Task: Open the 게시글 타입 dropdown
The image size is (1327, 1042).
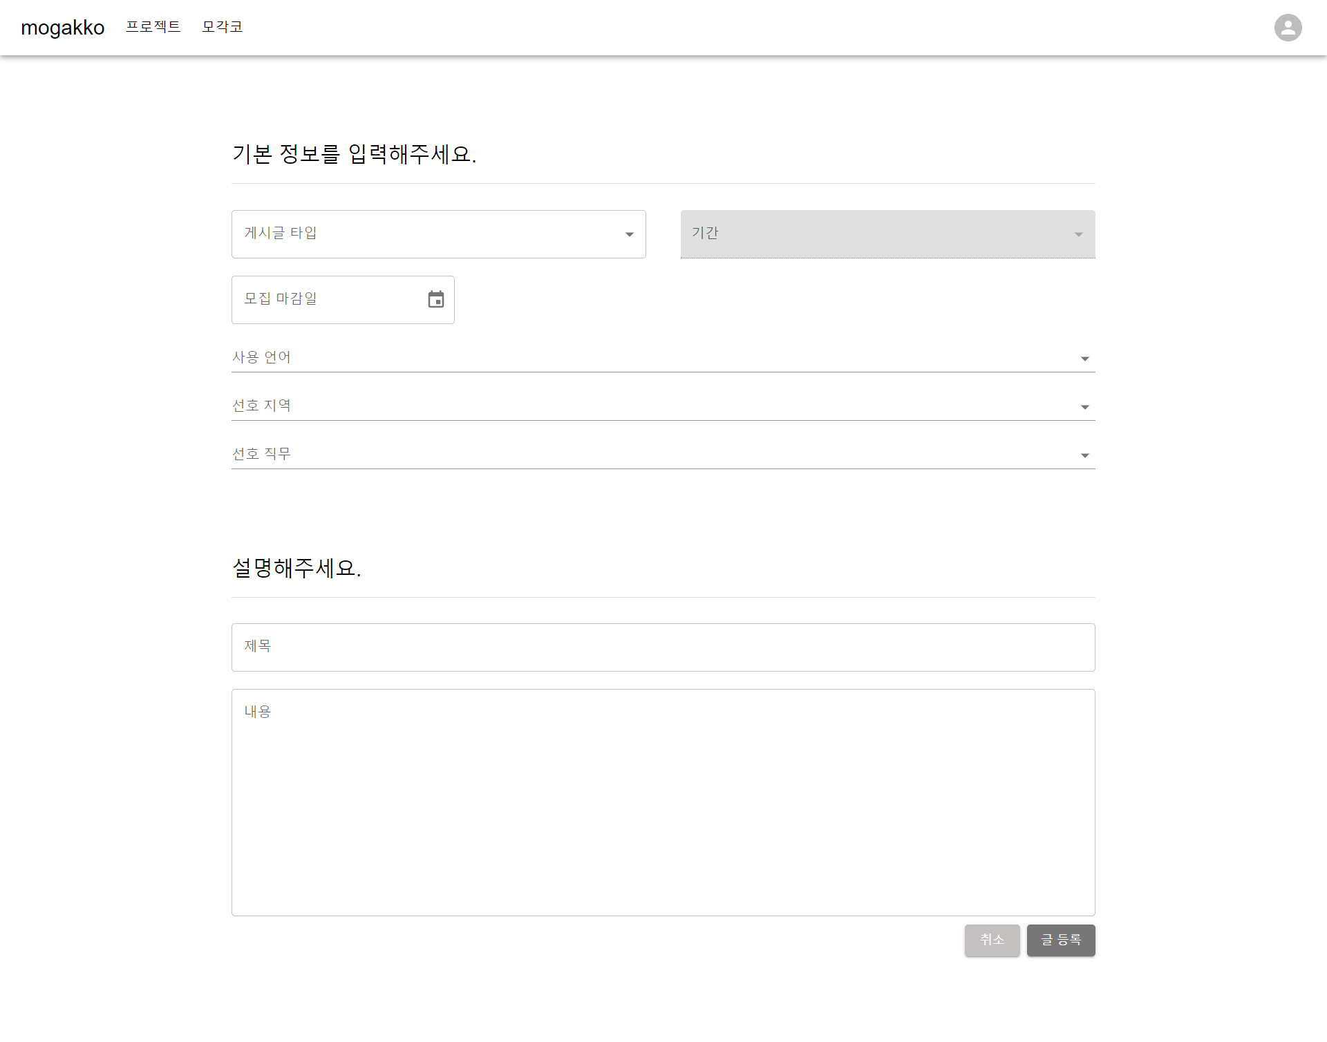Action: coord(439,234)
